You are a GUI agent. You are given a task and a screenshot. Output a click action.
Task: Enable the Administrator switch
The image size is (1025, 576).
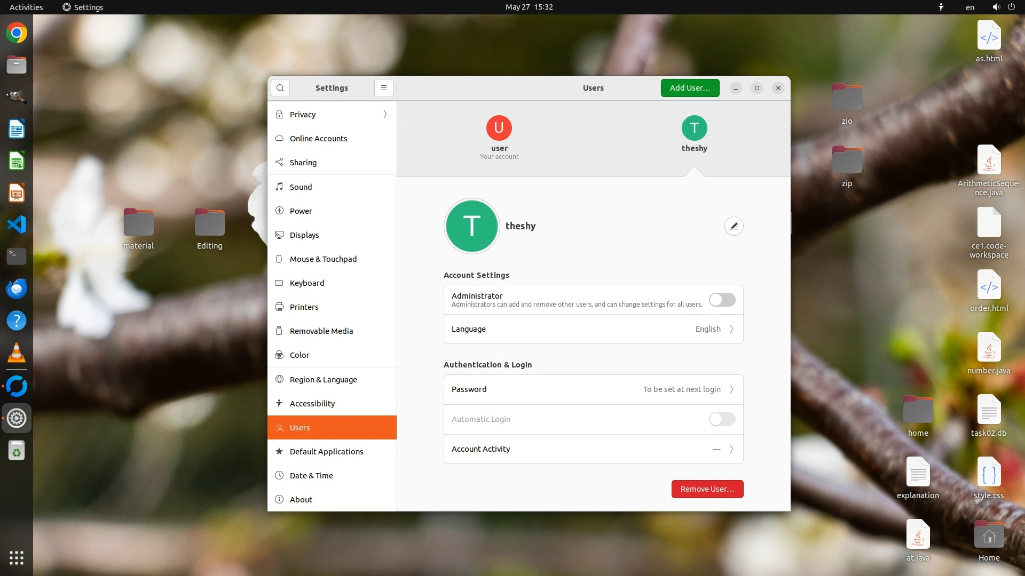coord(722,300)
